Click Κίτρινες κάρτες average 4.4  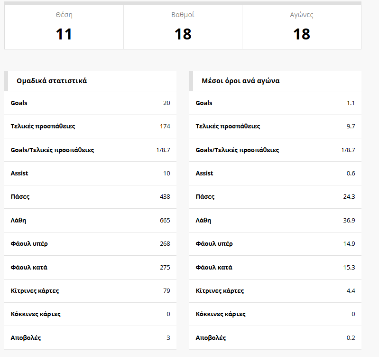click(x=351, y=291)
